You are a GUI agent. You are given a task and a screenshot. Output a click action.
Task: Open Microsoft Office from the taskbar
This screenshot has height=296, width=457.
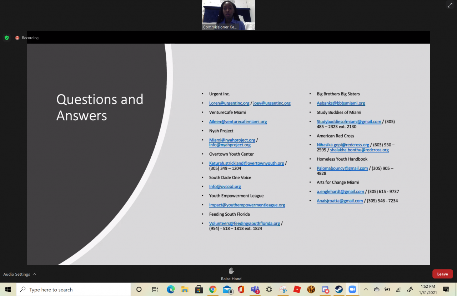click(x=241, y=289)
